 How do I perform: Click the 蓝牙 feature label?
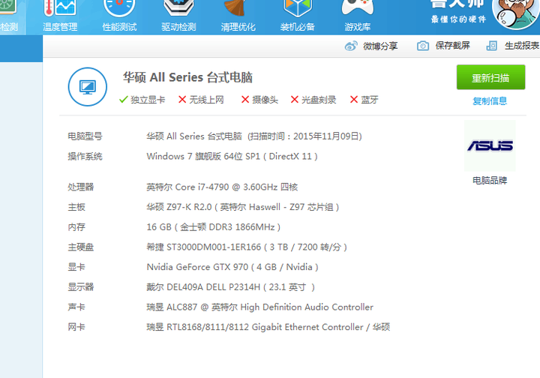point(370,100)
